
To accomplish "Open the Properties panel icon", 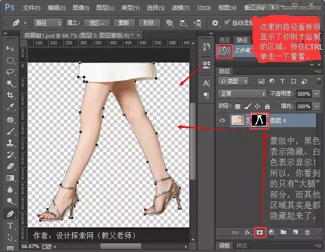I will point(206,64).
